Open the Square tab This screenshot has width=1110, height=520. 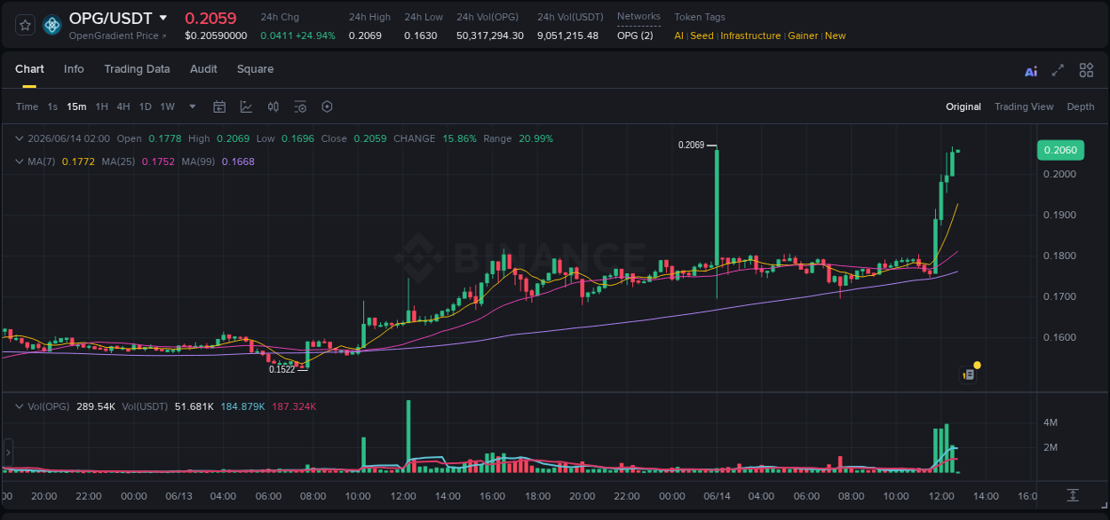pyautogui.click(x=255, y=69)
